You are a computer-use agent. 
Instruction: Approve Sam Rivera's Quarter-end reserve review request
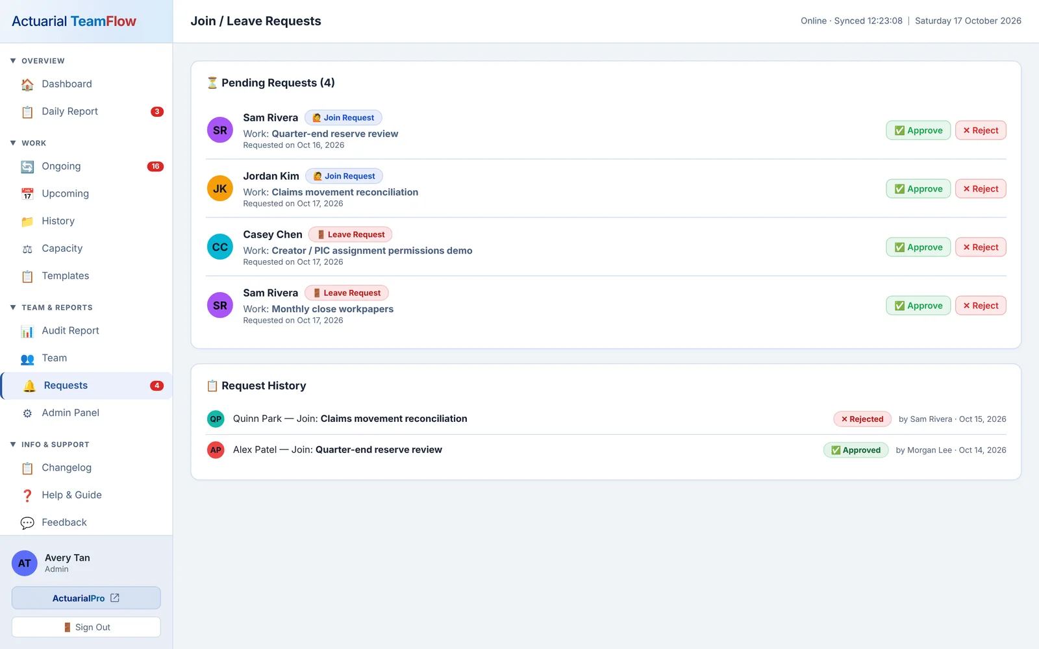pos(918,130)
